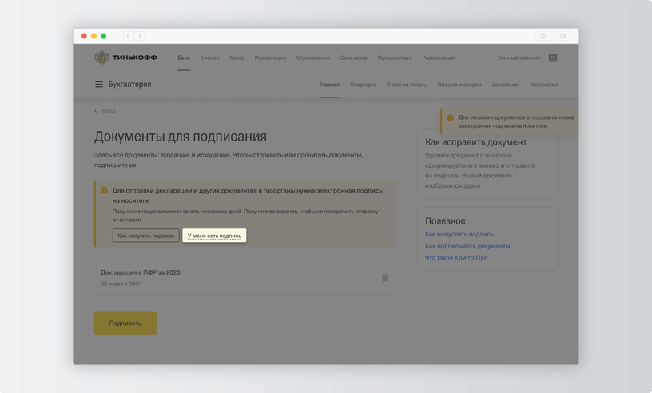This screenshot has width=652, height=393.
Task: Click the Документы для подписания heading
Action: pos(181,137)
